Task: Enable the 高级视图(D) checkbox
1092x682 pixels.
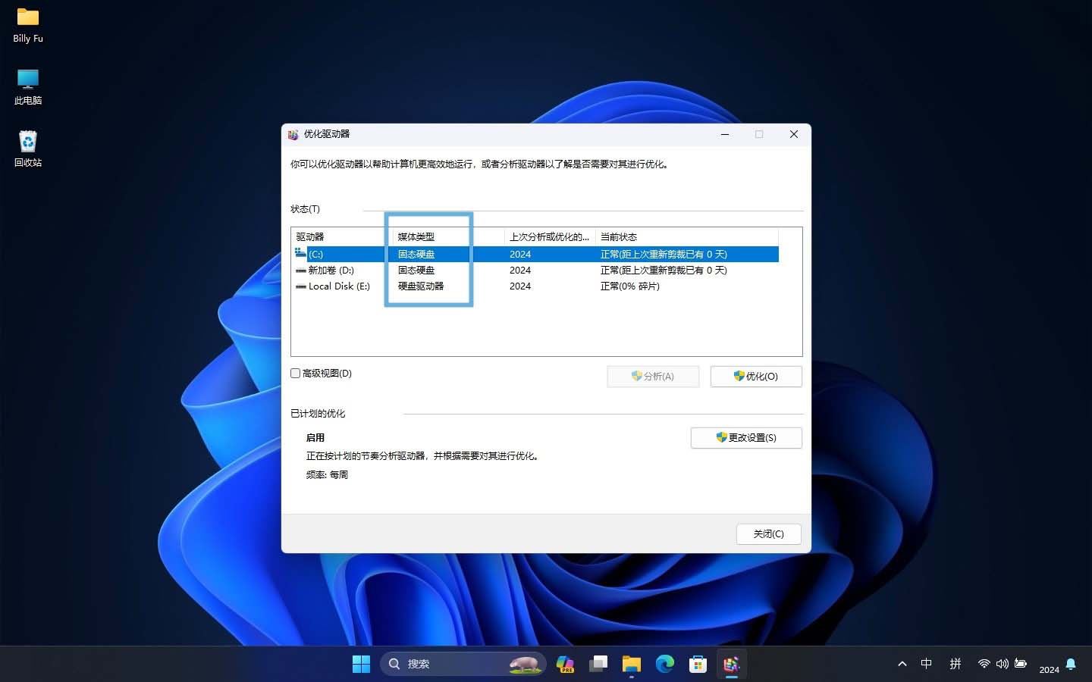Action: (296, 373)
